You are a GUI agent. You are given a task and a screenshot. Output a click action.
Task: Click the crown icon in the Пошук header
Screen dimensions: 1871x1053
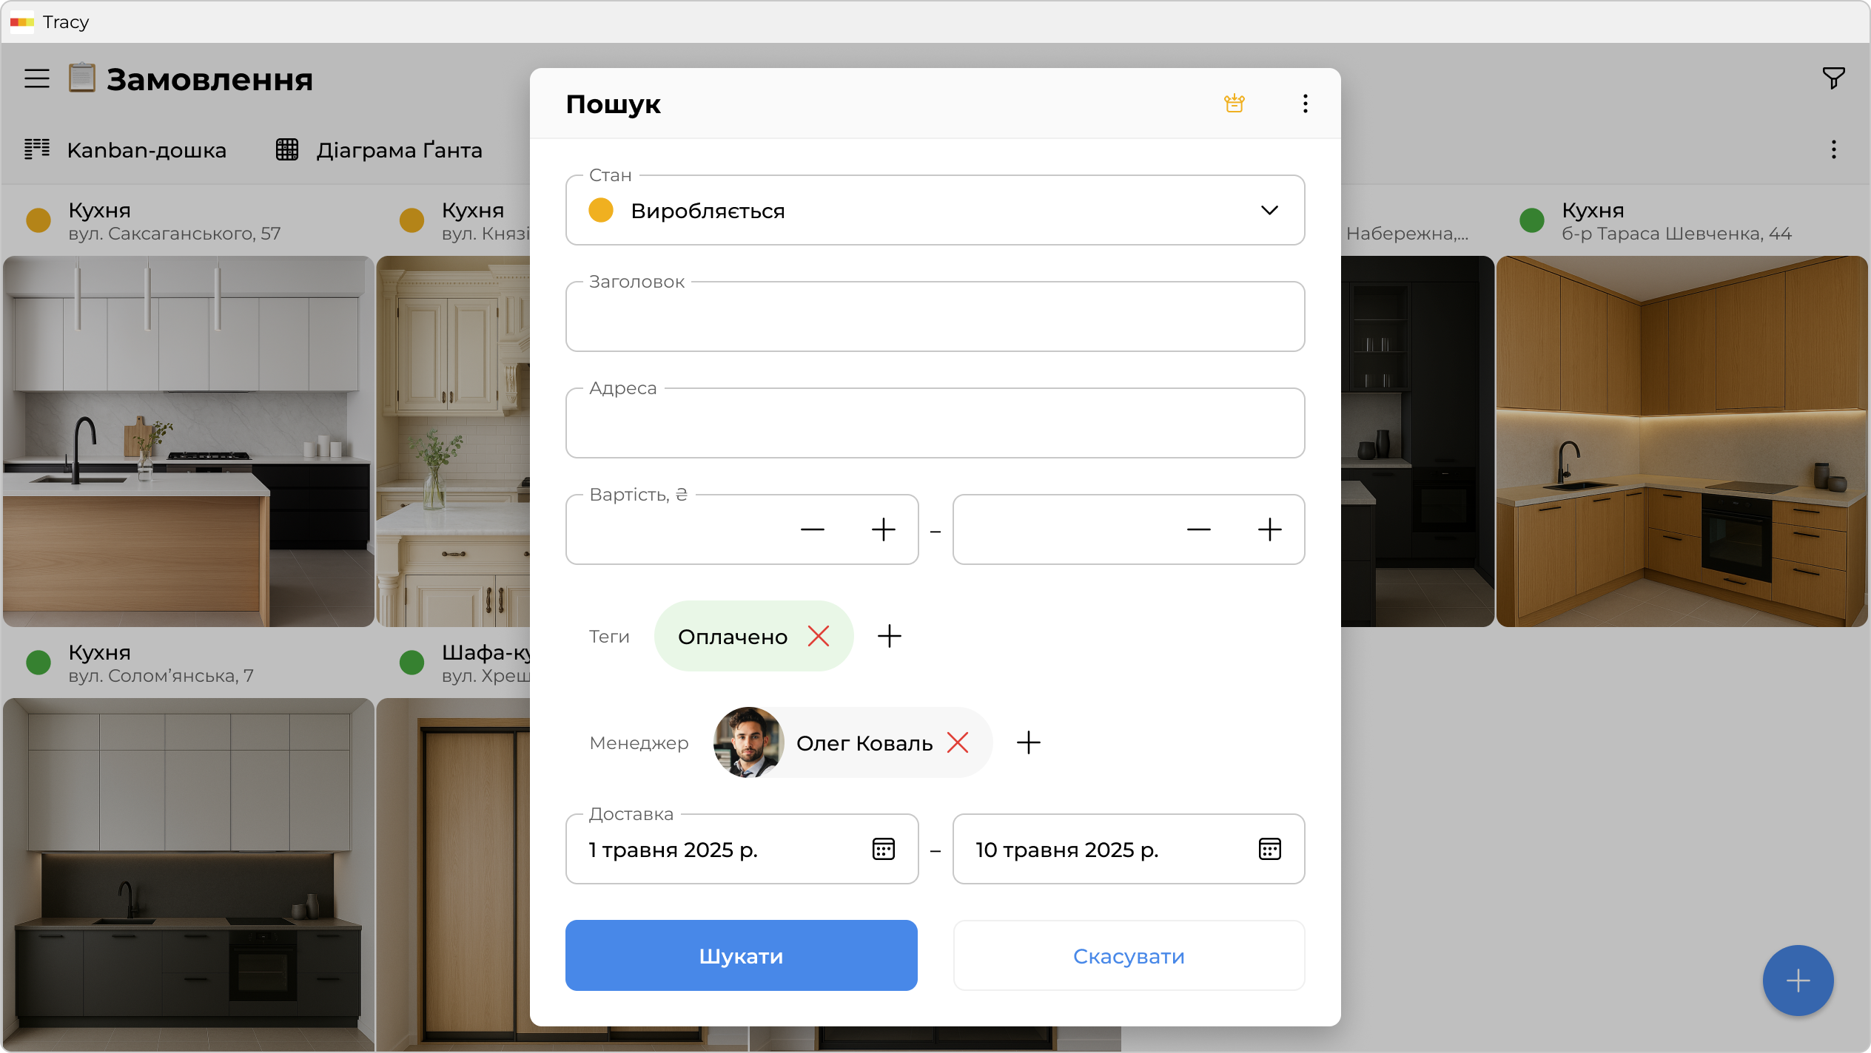tap(1234, 104)
